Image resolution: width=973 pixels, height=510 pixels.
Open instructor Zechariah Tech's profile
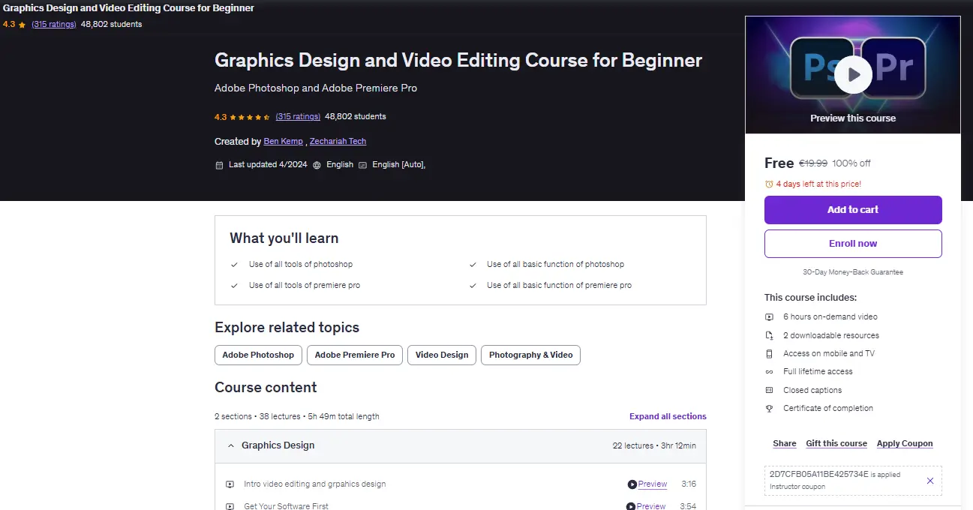[338, 141]
